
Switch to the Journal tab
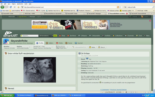79,43
